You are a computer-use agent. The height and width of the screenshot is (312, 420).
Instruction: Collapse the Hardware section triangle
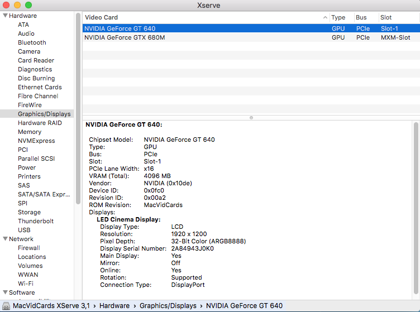click(5, 16)
